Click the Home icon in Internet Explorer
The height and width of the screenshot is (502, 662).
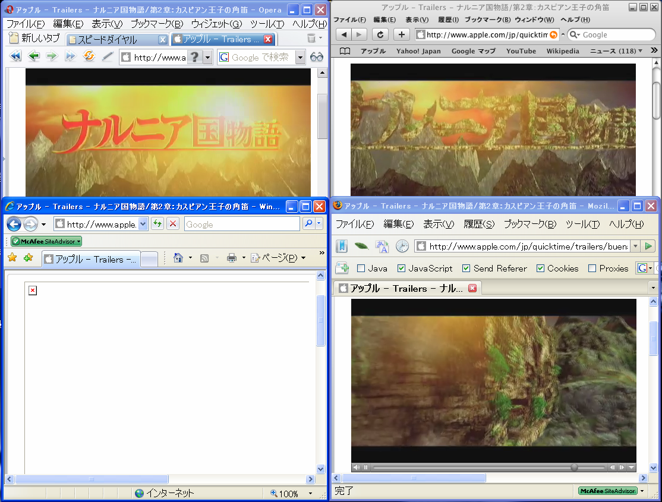point(178,258)
